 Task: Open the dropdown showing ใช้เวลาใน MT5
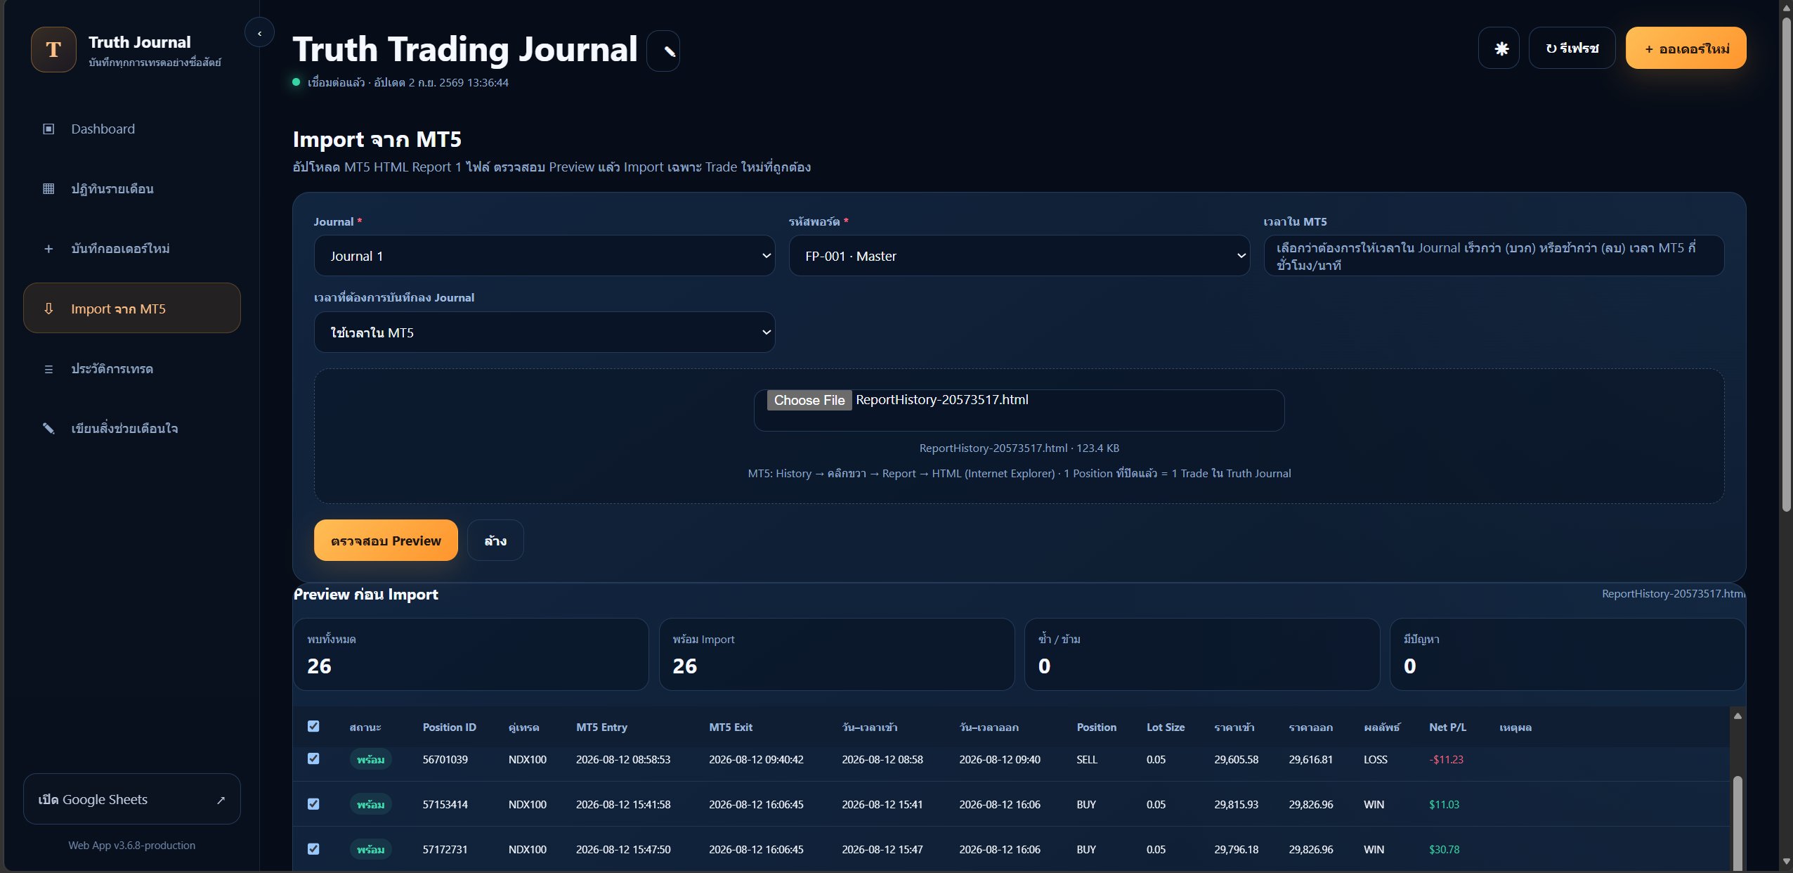point(545,332)
